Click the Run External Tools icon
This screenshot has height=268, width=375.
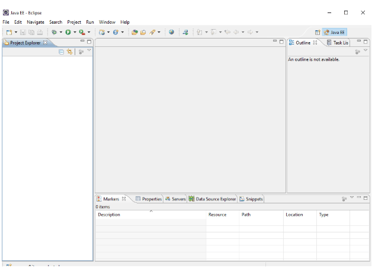82,32
